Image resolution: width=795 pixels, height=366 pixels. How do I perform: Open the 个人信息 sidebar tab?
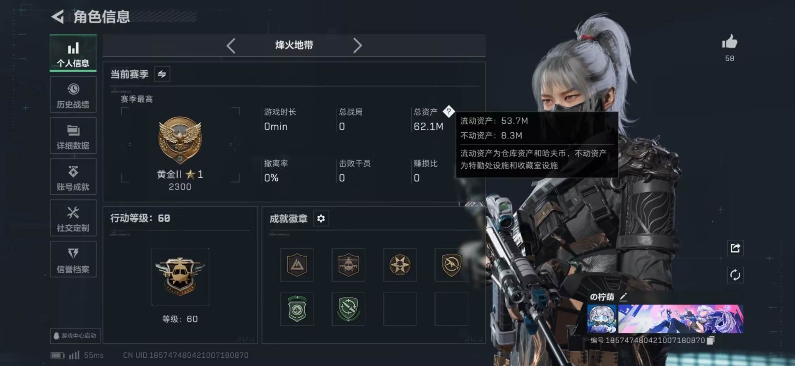(x=73, y=53)
